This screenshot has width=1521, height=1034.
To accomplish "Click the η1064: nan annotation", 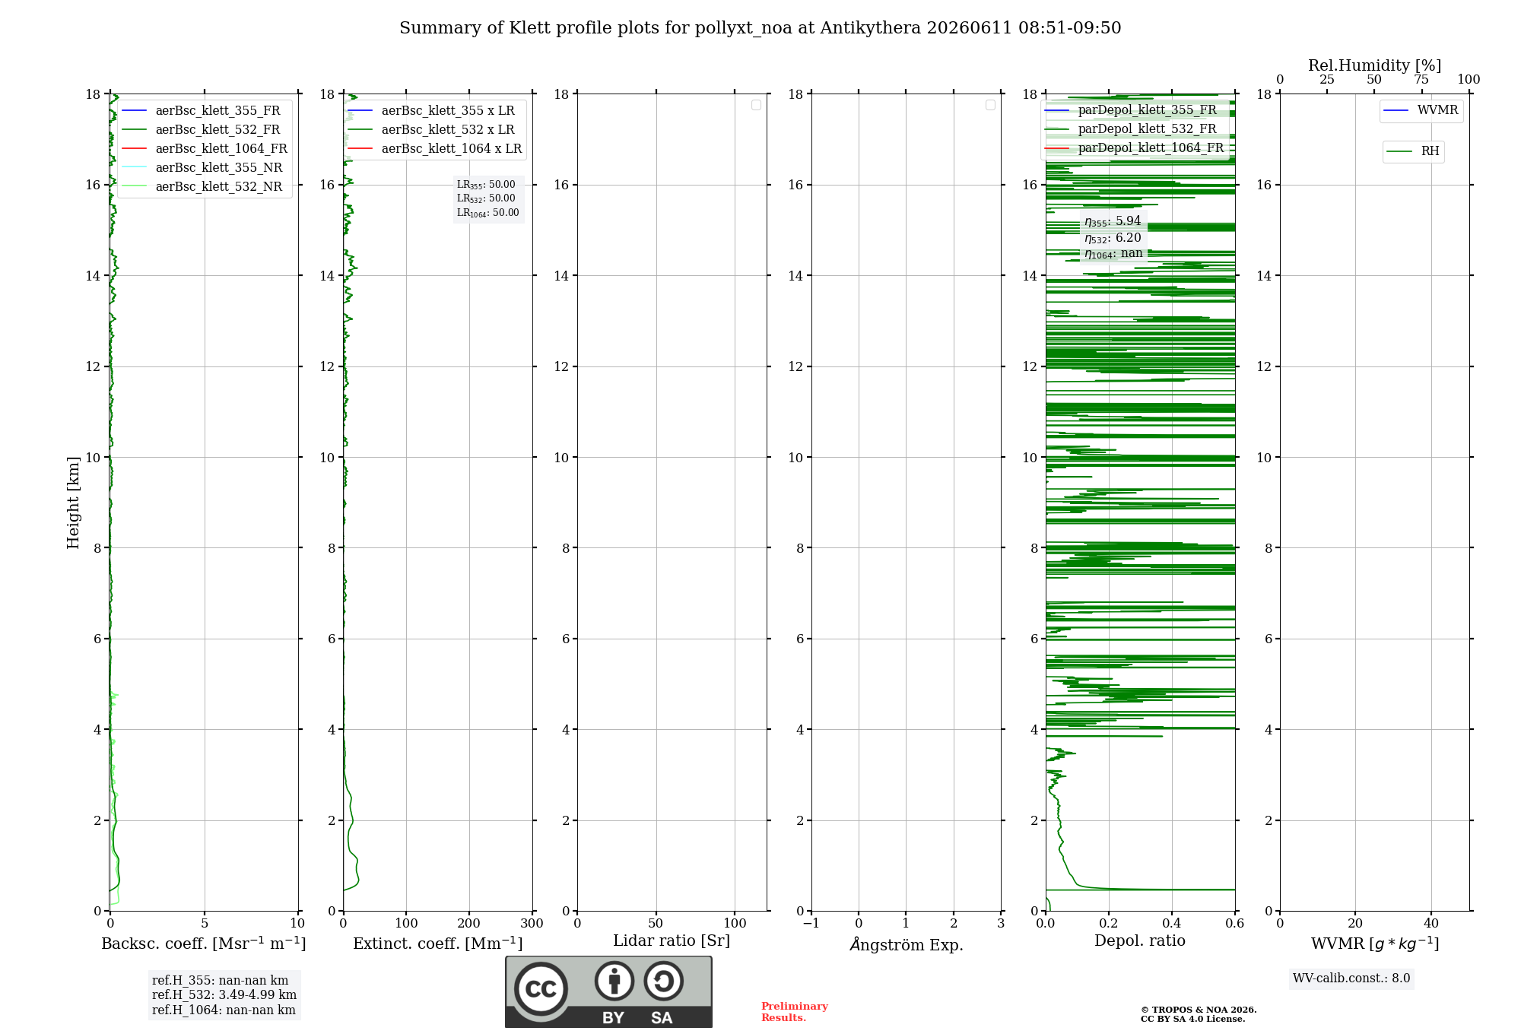I will [x=1113, y=254].
